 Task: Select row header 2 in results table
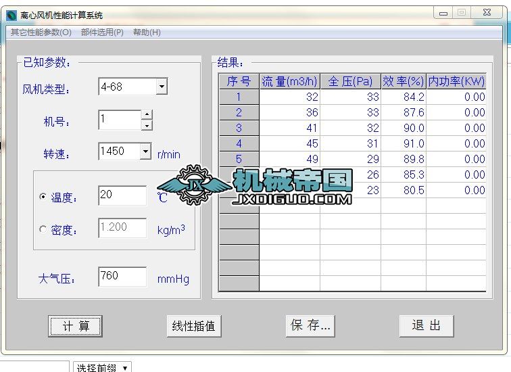pyautogui.click(x=239, y=112)
